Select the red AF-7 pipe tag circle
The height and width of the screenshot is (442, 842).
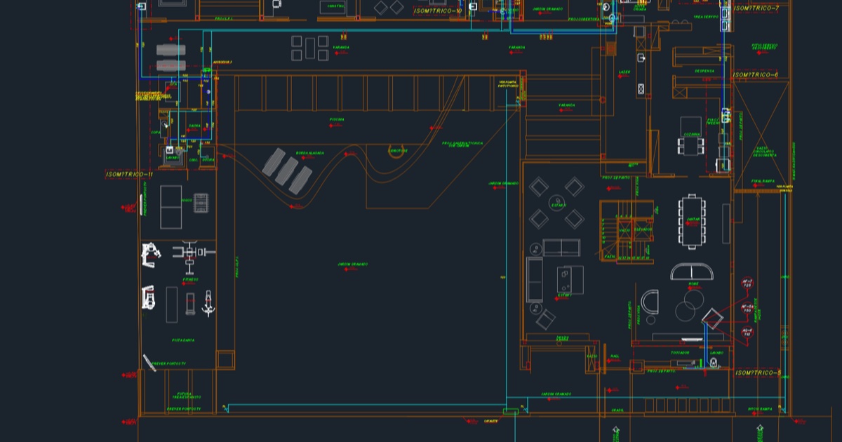click(747, 283)
